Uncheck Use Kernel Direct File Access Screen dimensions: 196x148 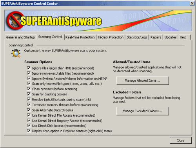(x=29, y=115)
